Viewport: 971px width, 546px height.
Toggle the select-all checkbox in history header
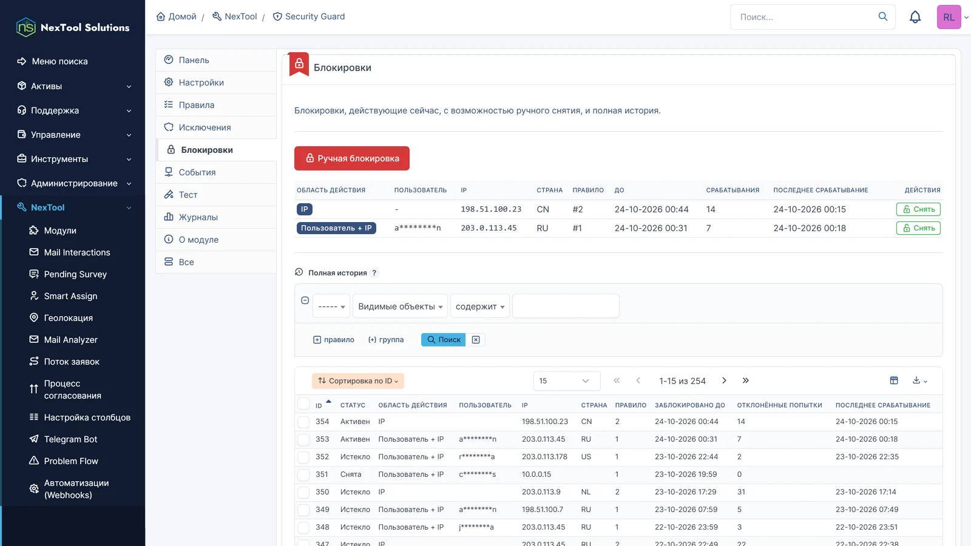point(303,404)
